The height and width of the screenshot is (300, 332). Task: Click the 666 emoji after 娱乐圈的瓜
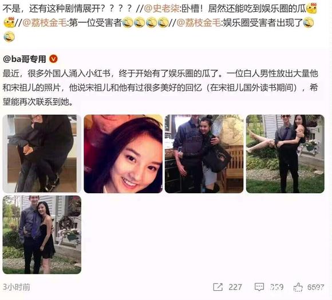[x=311, y=9]
